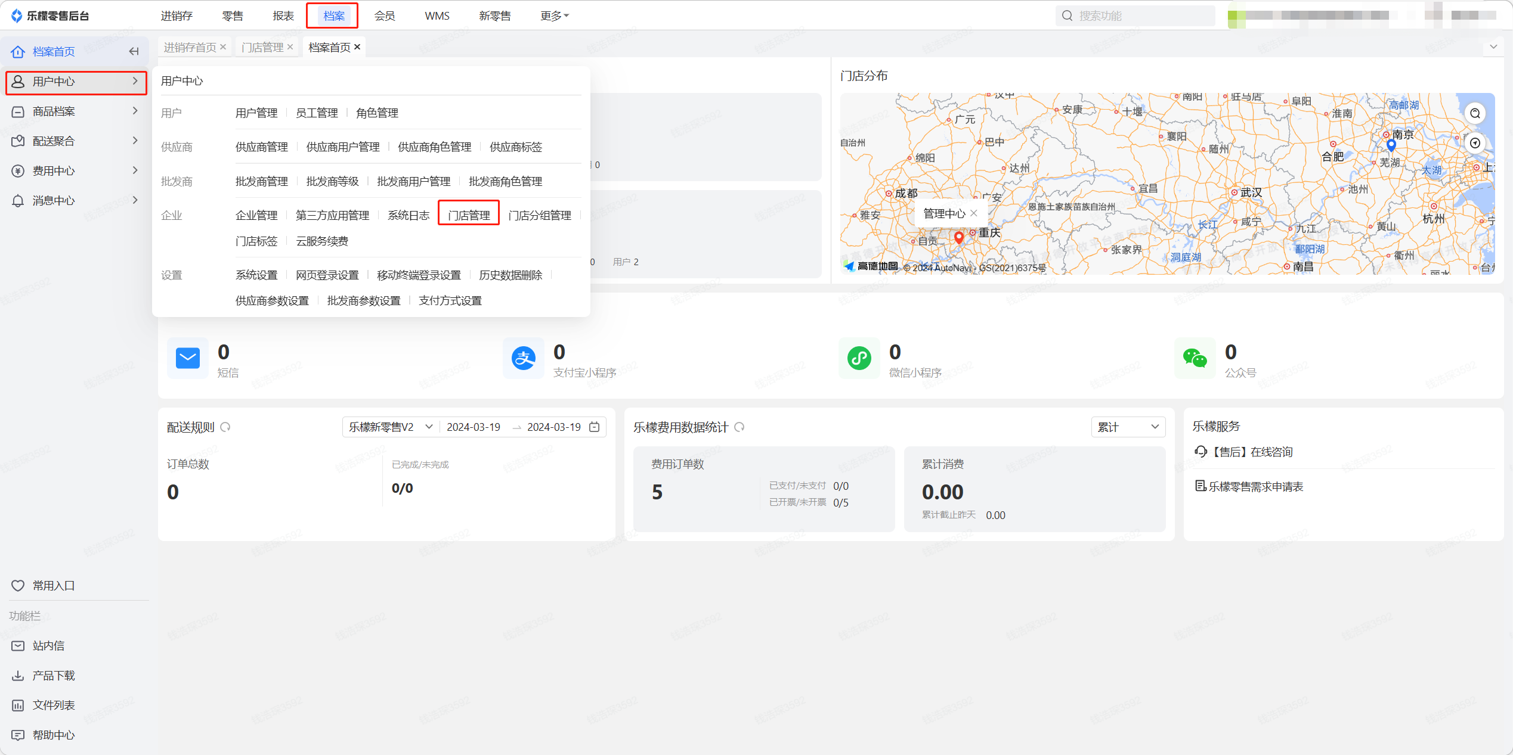Open the 更多 top menu dropdown
Image resolution: width=1513 pixels, height=755 pixels.
point(555,16)
